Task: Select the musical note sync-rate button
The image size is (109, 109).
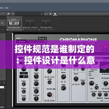Action: coord(24,76)
